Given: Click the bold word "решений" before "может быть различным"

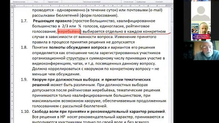Looking at the screenshot, I should coord(41,85).
